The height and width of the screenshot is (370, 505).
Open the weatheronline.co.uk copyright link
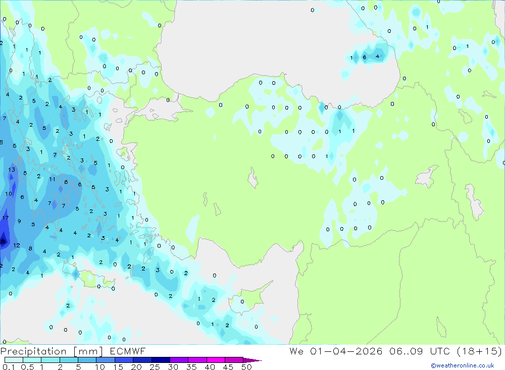coord(463,365)
